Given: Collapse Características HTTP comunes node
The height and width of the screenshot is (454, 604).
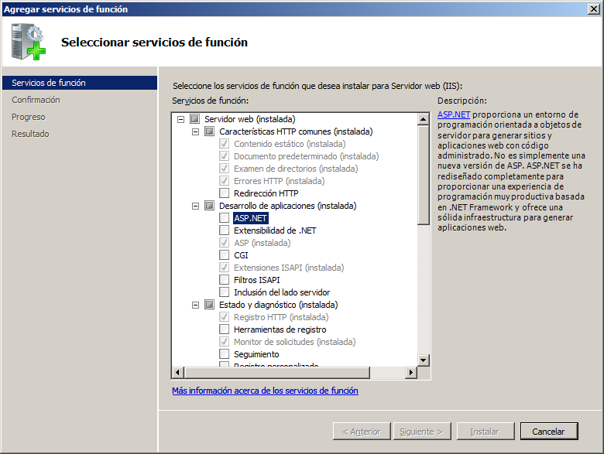Looking at the screenshot, I should click(x=195, y=131).
